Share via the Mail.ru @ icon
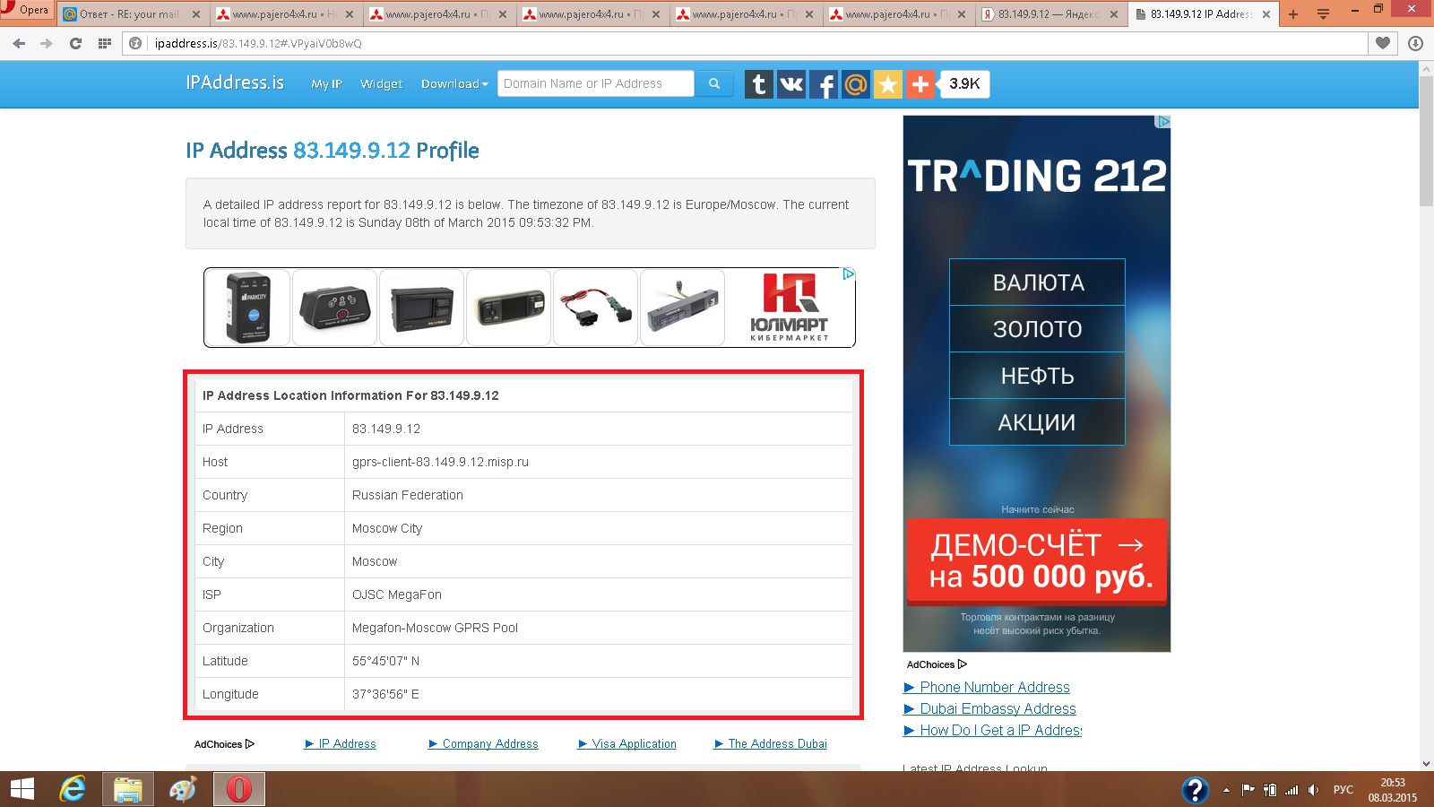1434x807 pixels. point(856,84)
